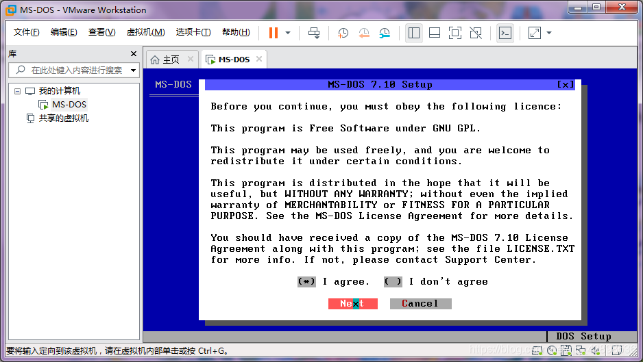Click the MS-DOS label in the setup screen
The image size is (643, 362).
click(173, 84)
